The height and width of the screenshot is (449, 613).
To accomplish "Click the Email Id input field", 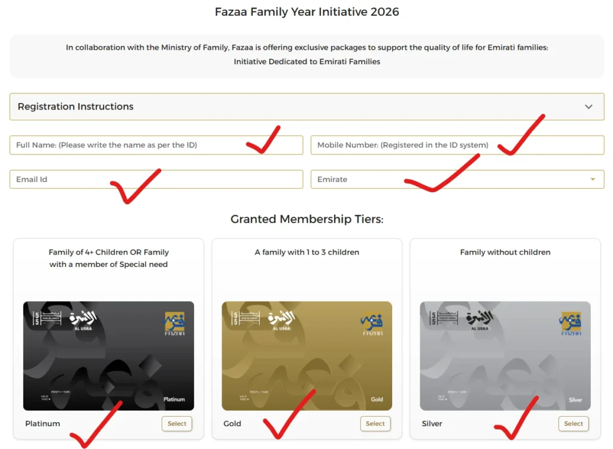I will point(156,179).
